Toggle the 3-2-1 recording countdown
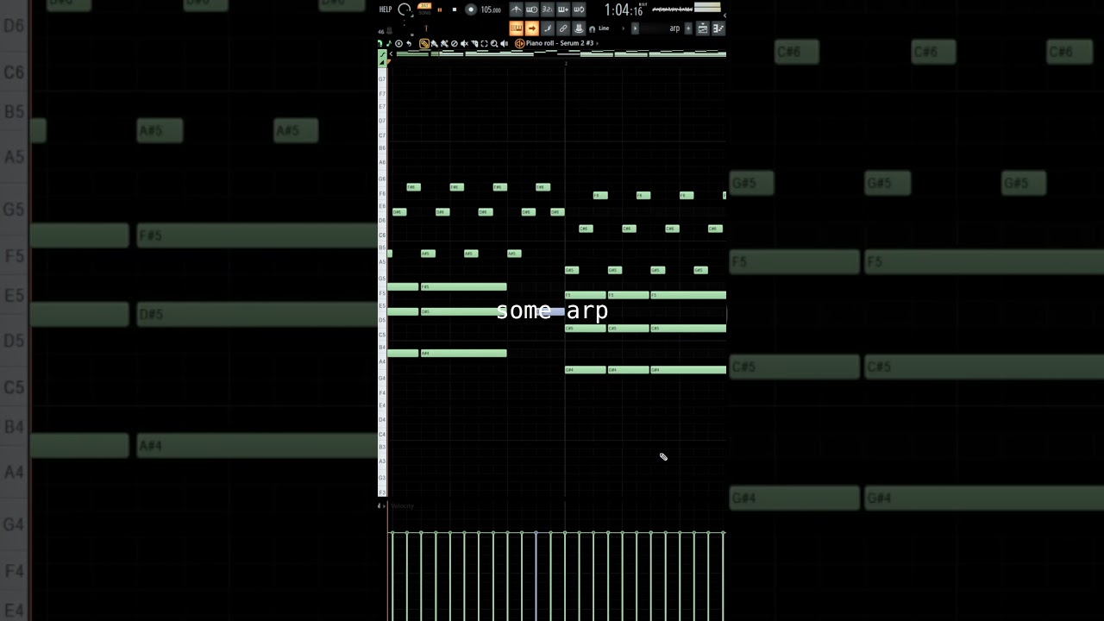This screenshot has height=621, width=1104. (548, 9)
